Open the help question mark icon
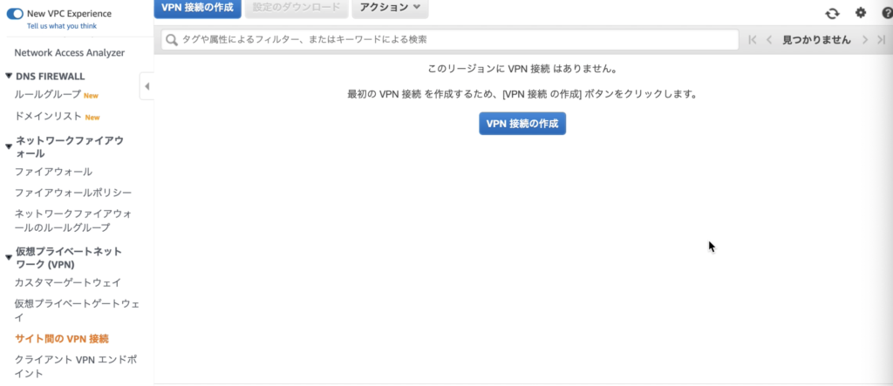The width and height of the screenshot is (893, 386). coord(886,12)
